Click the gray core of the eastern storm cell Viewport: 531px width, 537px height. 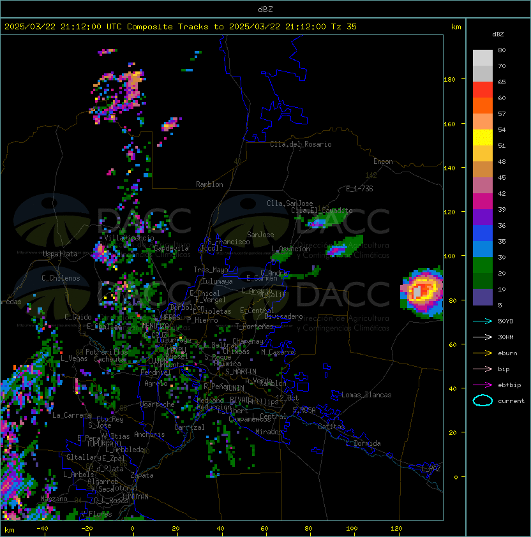point(417,293)
